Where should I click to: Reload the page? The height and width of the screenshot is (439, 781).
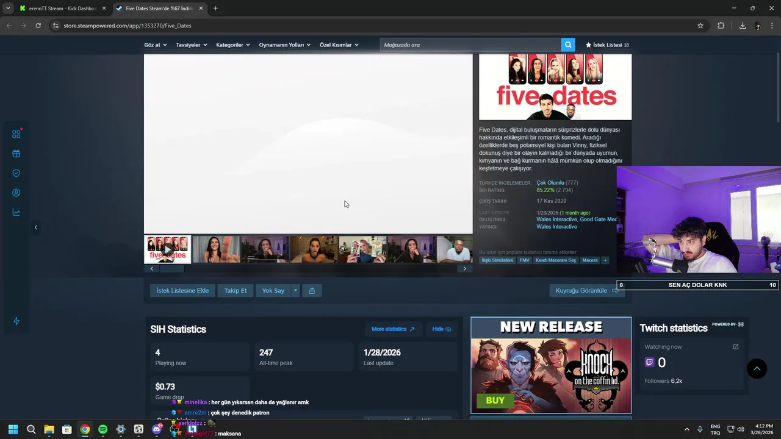point(38,26)
